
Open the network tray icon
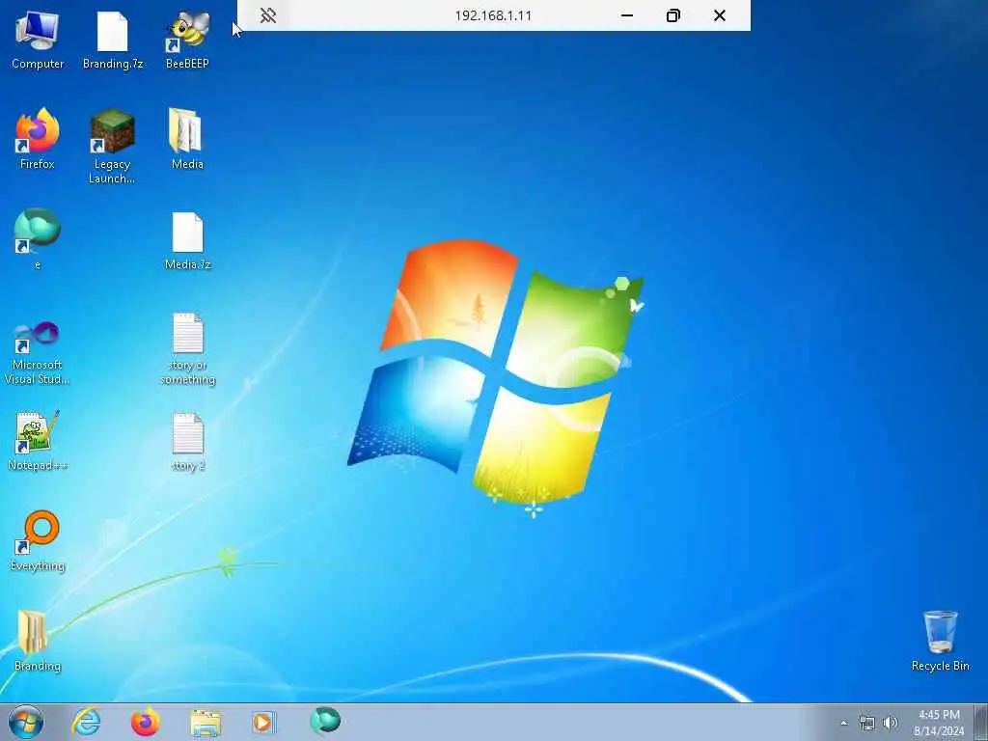(x=867, y=724)
